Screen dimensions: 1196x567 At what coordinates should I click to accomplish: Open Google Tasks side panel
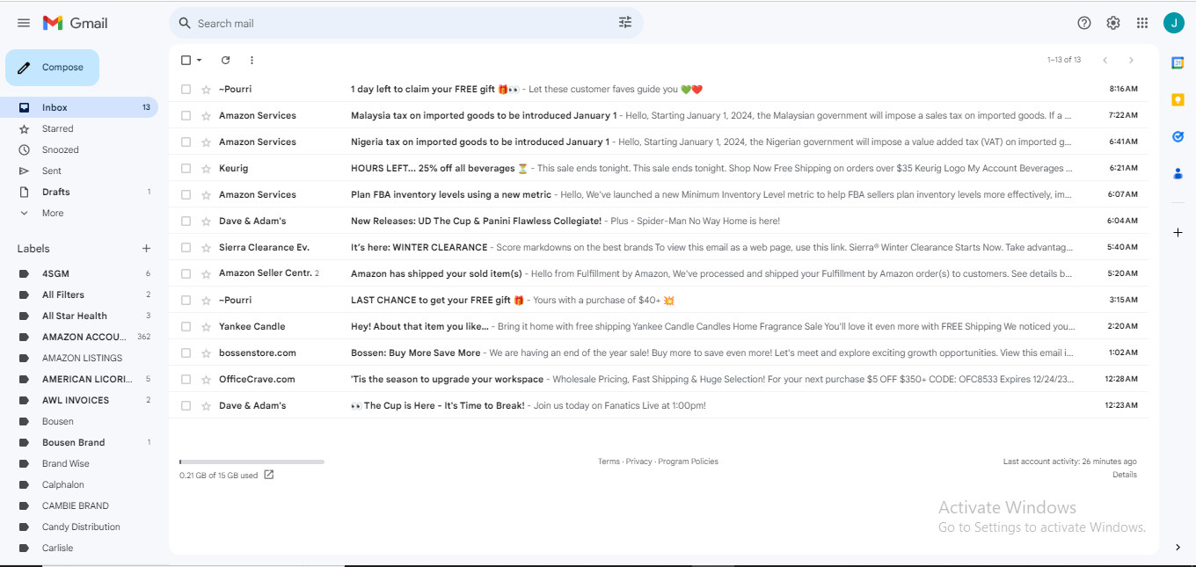(1178, 136)
